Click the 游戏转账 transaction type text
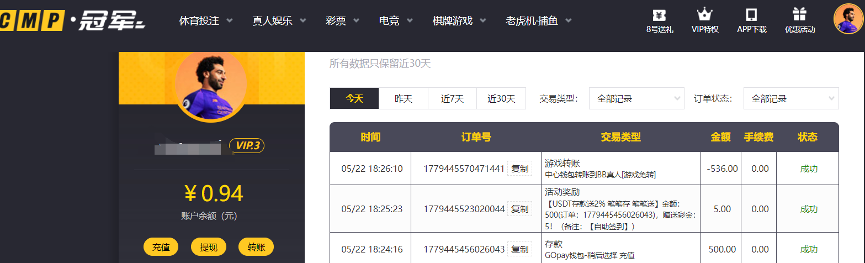This screenshot has width=865, height=263. click(x=562, y=164)
